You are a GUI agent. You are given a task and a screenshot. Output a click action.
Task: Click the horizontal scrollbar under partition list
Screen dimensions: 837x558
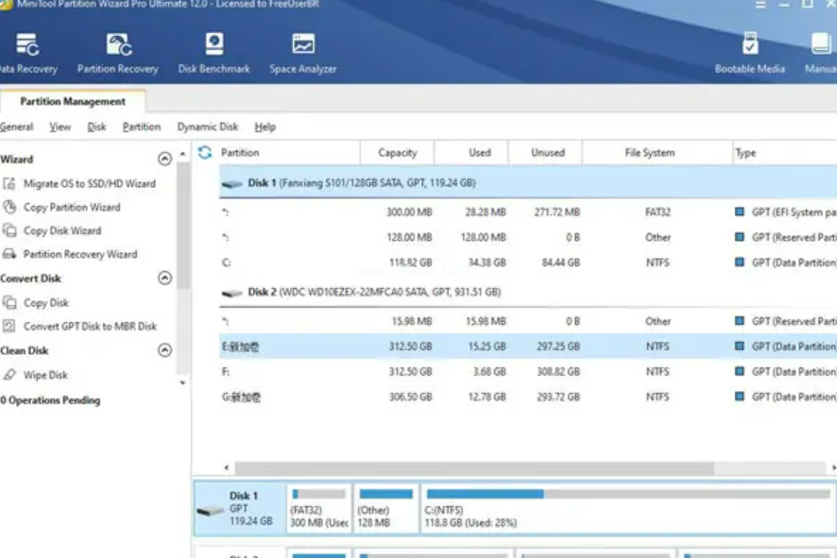[472, 467]
